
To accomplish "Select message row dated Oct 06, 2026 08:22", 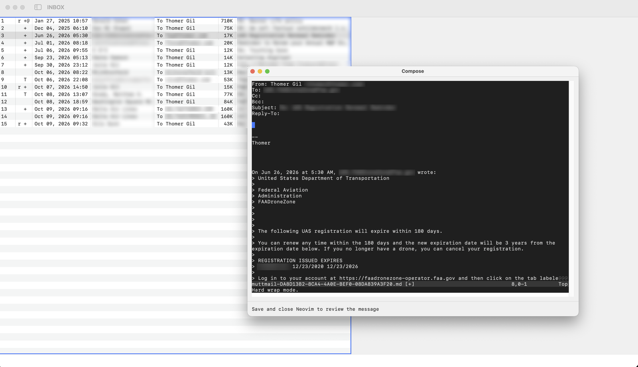I will 124,73.
